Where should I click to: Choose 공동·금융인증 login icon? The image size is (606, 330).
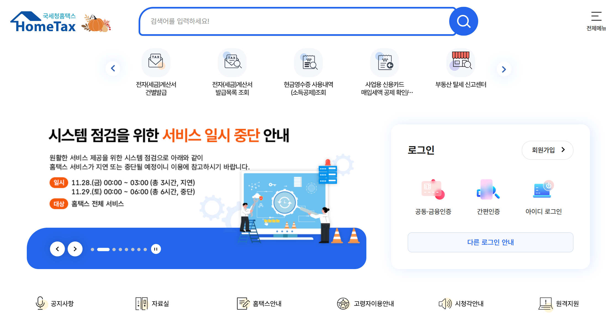coord(433,189)
